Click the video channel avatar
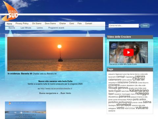Viewport: 158px width, 119px height. coord(114,46)
